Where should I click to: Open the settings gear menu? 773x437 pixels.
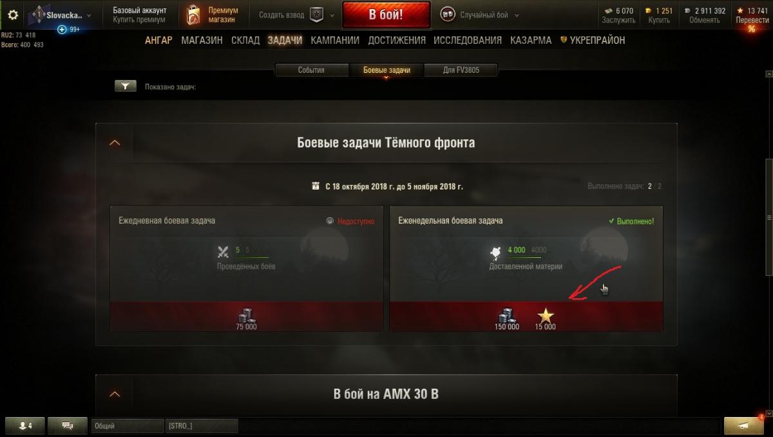(x=13, y=15)
